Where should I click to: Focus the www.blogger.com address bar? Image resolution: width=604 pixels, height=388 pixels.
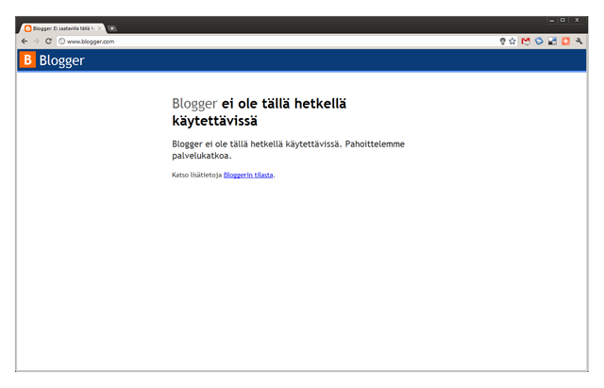(x=277, y=42)
